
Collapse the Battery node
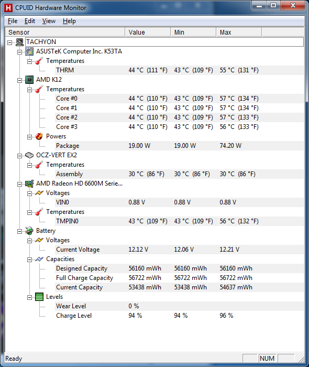[x=19, y=231]
